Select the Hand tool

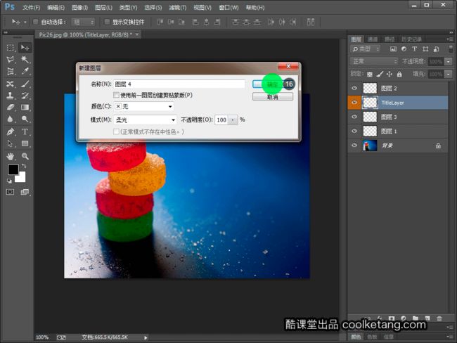[11, 157]
